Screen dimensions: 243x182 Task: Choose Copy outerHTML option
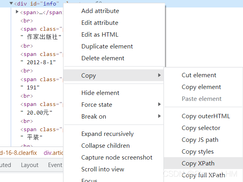coord(206,116)
